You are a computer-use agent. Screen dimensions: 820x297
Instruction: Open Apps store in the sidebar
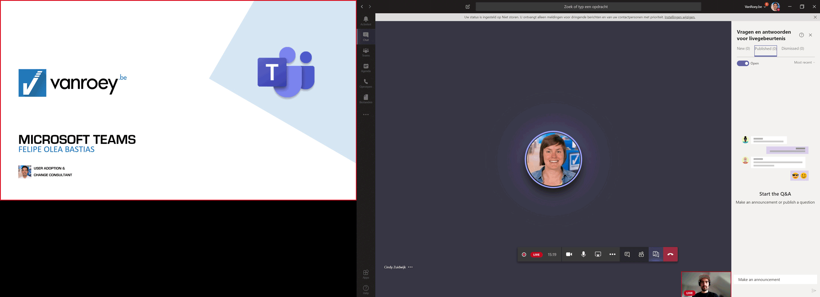click(x=366, y=274)
